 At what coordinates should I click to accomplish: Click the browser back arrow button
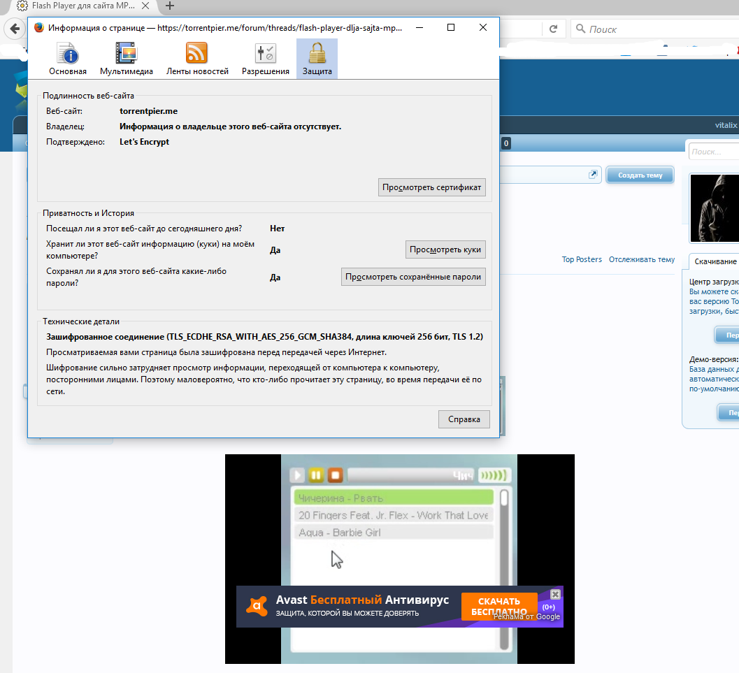[14, 29]
